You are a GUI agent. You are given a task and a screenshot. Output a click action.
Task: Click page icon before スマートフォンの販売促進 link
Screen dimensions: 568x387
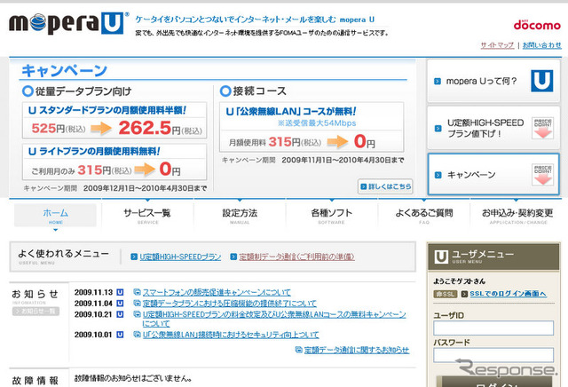click(x=137, y=292)
